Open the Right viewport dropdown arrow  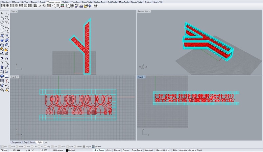[145, 77]
